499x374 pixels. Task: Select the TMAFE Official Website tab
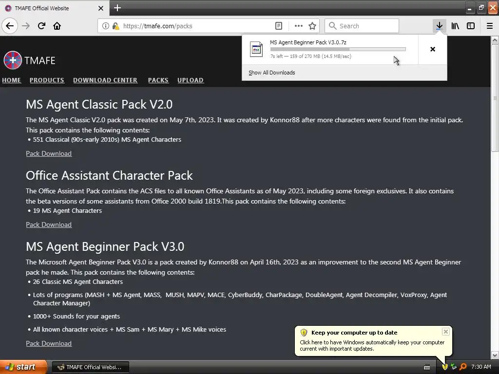tap(54, 8)
